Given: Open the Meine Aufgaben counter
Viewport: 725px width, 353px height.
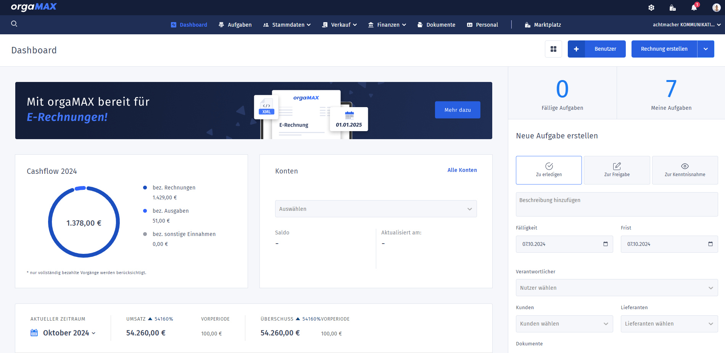Looking at the screenshot, I should point(671,93).
